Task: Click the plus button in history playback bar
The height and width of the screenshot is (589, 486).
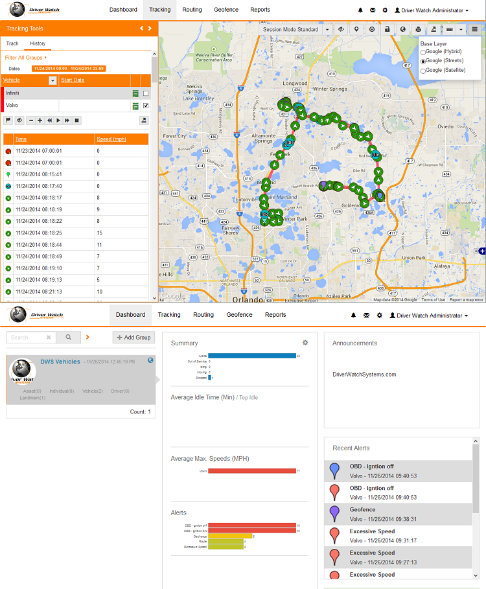Action: click(40, 121)
